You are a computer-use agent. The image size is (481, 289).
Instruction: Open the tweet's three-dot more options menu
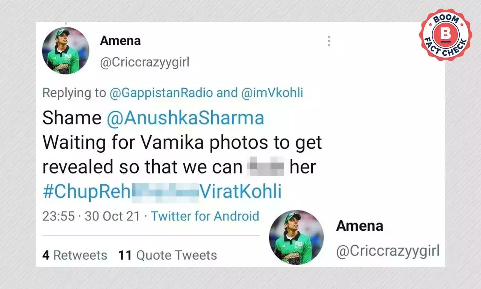[x=329, y=41]
